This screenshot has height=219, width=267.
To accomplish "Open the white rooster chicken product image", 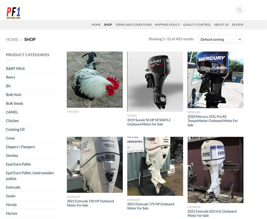I will [95, 79].
